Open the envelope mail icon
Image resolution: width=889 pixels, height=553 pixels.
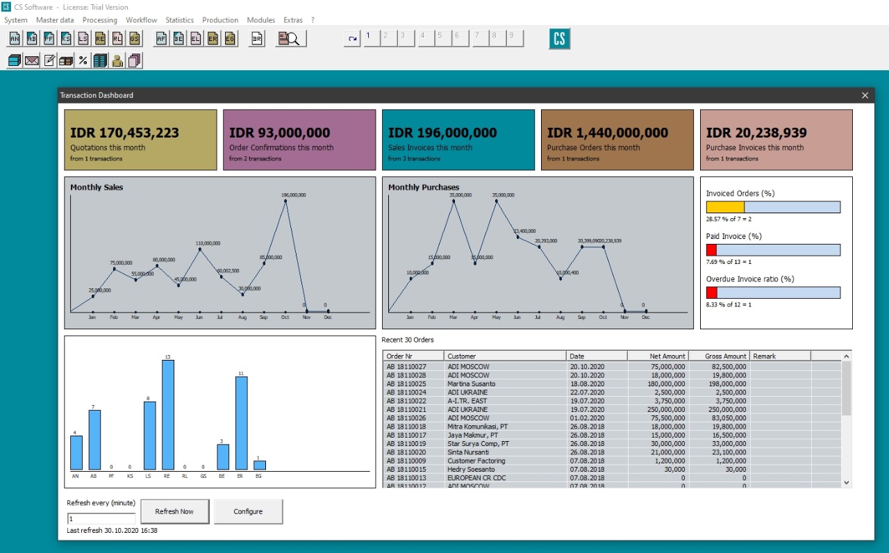click(x=31, y=60)
